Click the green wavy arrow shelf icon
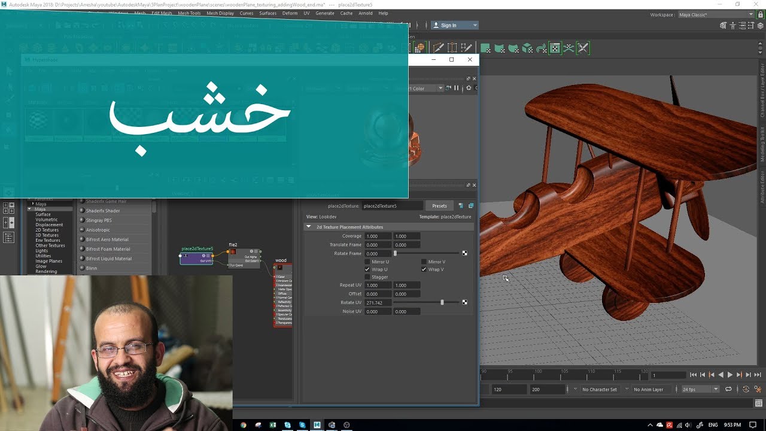The image size is (766, 431). pyautogui.click(x=541, y=48)
